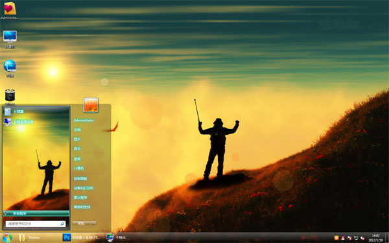This screenshot has height=243, width=389.
Task: Open the 计算机 desktop icon
Action: [x=10, y=39]
